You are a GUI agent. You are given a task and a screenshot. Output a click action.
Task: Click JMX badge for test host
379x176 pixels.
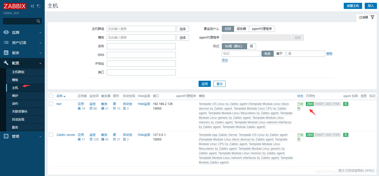point(328,104)
